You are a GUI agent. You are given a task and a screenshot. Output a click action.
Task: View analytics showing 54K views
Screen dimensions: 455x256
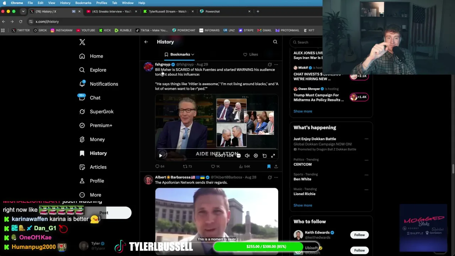click(x=245, y=166)
